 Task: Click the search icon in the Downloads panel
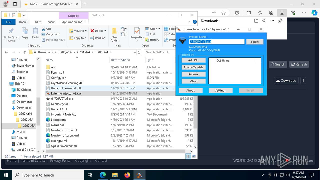pyautogui.click(x=264, y=21)
